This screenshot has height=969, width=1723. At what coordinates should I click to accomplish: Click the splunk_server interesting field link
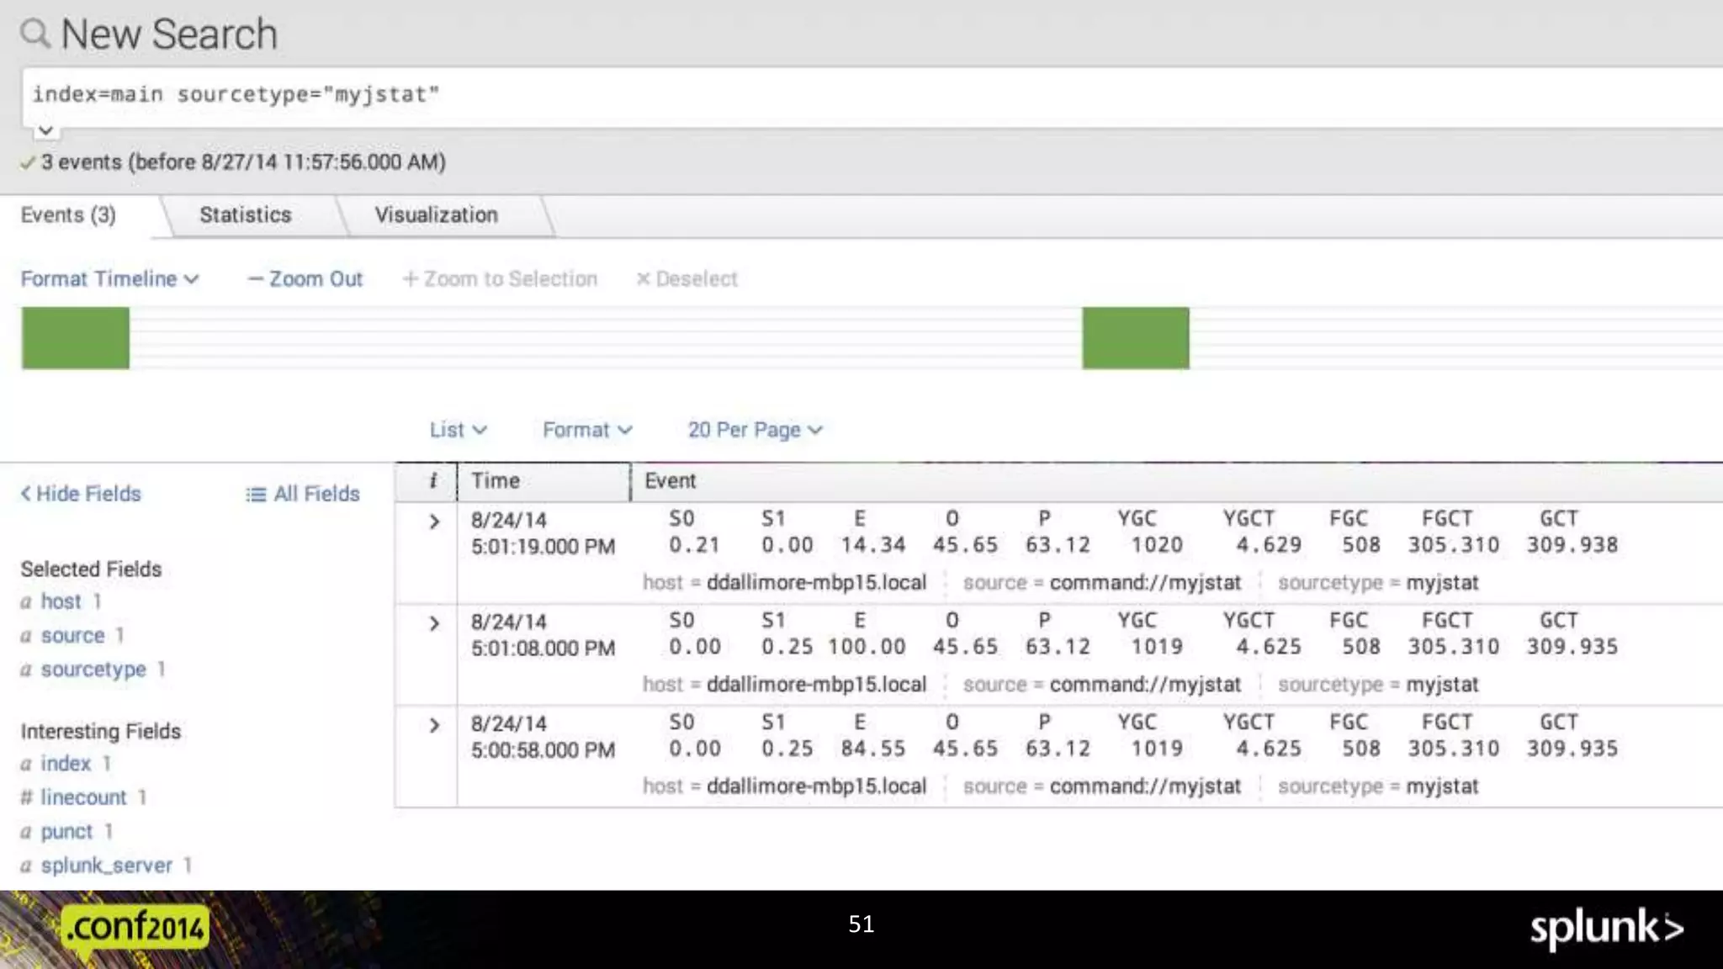pos(106,866)
